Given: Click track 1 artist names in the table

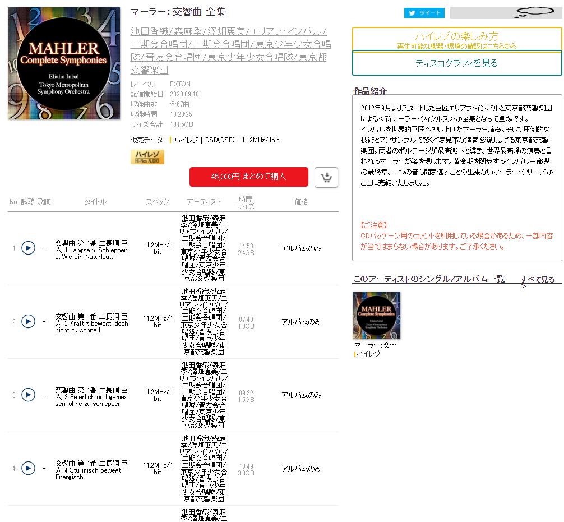Looking at the screenshot, I should 204,248.
